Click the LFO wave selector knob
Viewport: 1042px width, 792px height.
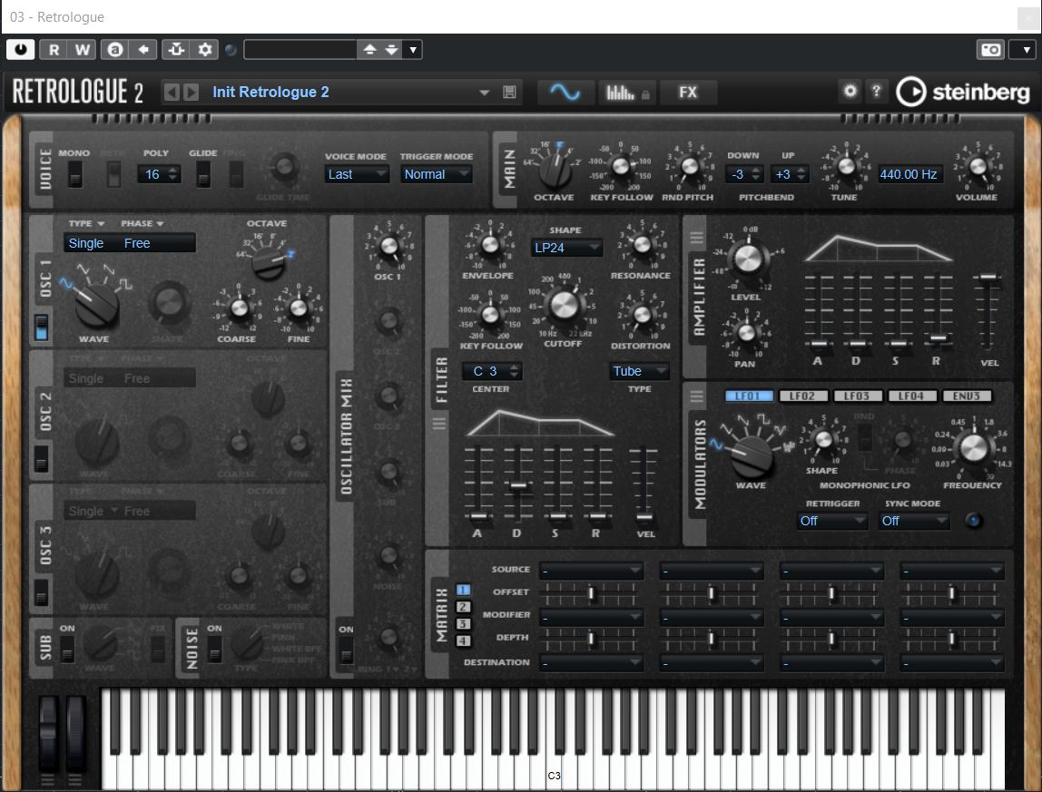752,455
